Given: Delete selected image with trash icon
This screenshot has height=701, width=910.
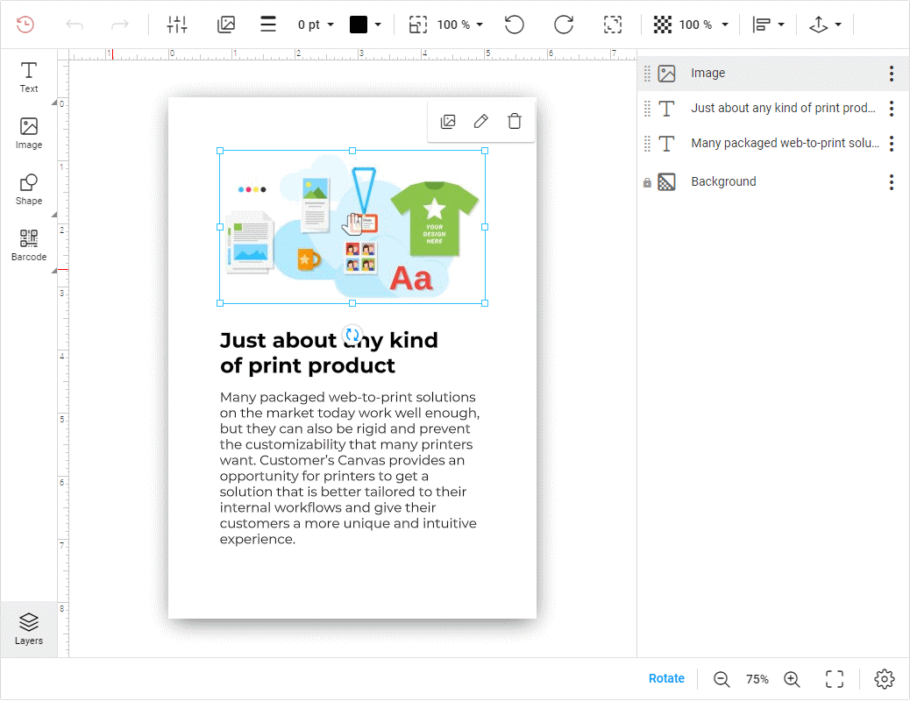Looking at the screenshot, I should 515,121.
